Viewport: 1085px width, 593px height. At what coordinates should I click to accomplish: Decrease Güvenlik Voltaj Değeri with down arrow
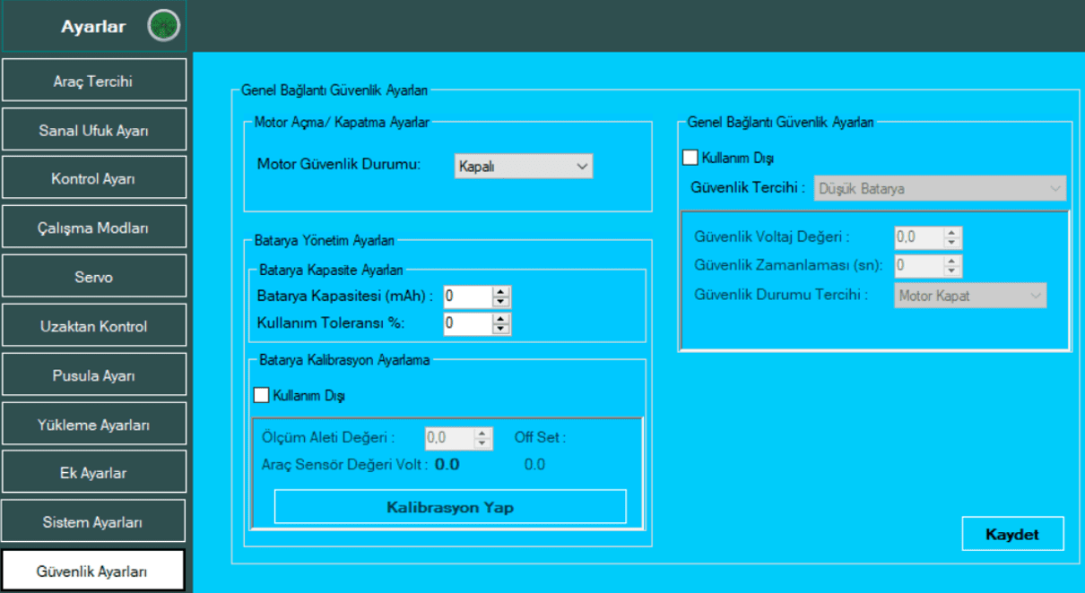pyautogui.click(x=953, y=243)
